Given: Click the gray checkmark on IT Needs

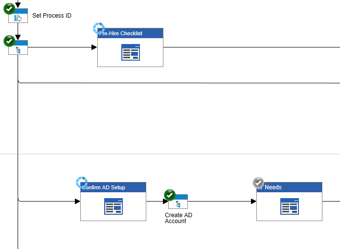Looking at the screenshot, I should 258,182.
